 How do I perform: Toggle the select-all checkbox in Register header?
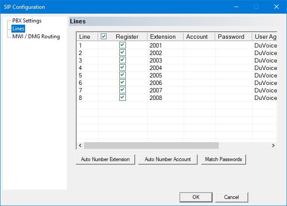coord(104,37)
